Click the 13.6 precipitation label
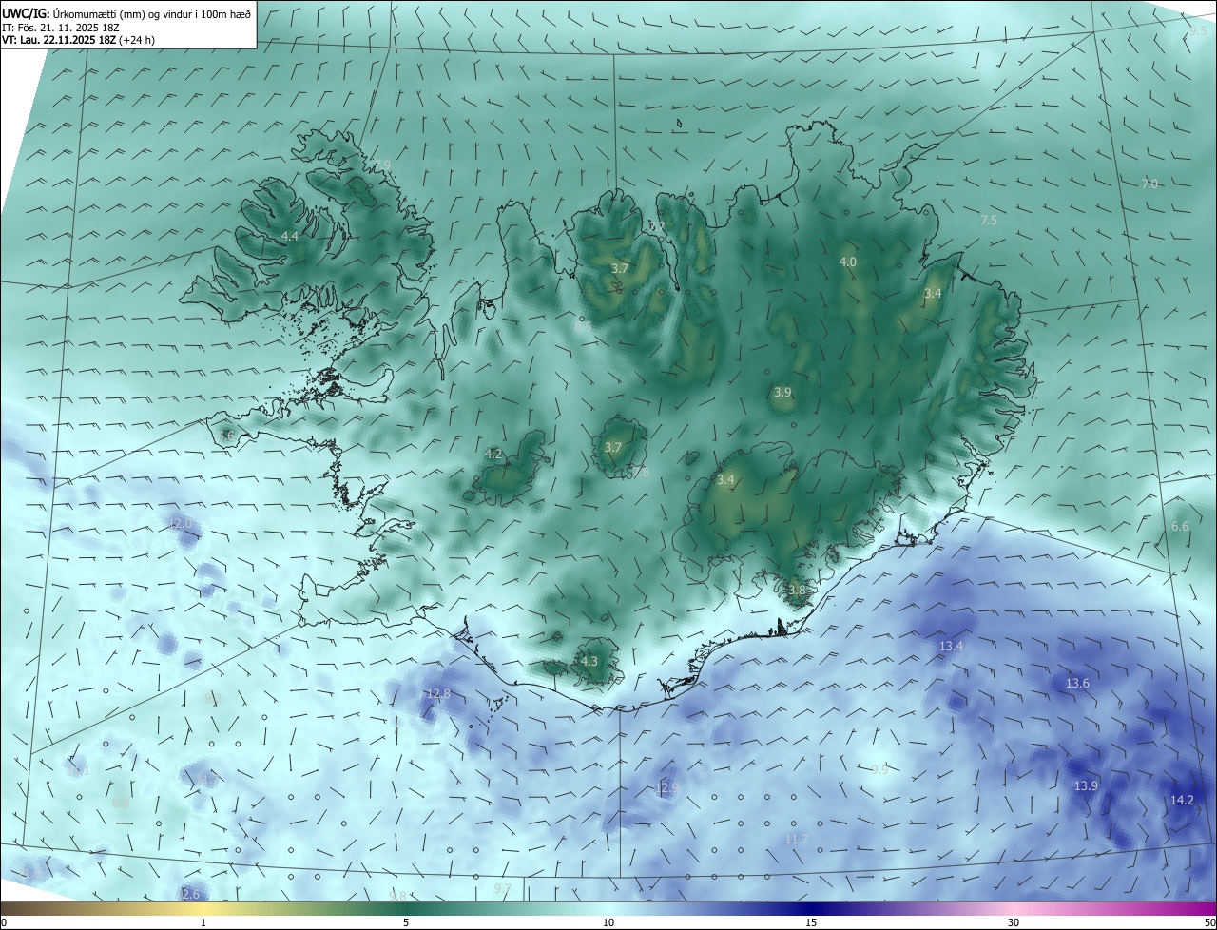This screenshot has height=930, width=1217. pyautogui.click(x=1077, y=684)
